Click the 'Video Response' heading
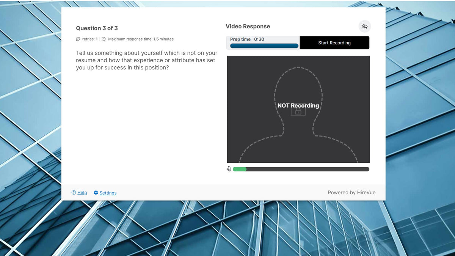Image resolution: width=455 pixels, height=256 pixels. [x=248, y=27]
